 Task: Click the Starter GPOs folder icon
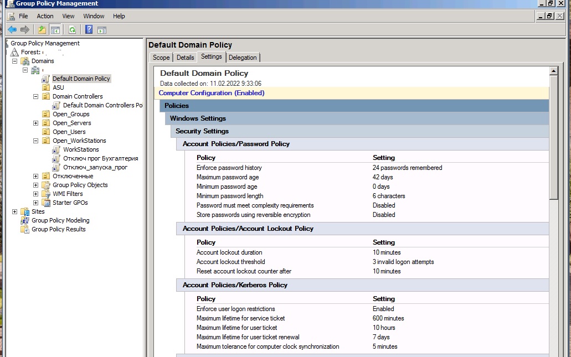(x=46, y=203)
